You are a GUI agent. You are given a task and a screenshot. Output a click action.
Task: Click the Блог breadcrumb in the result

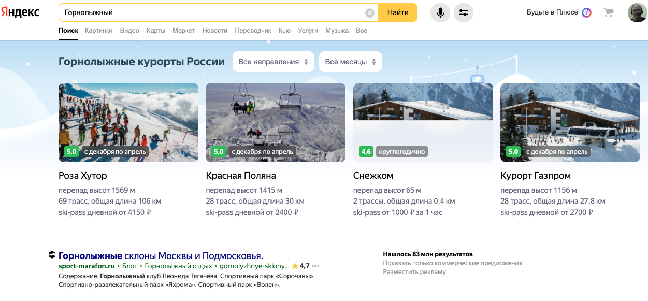129,266
